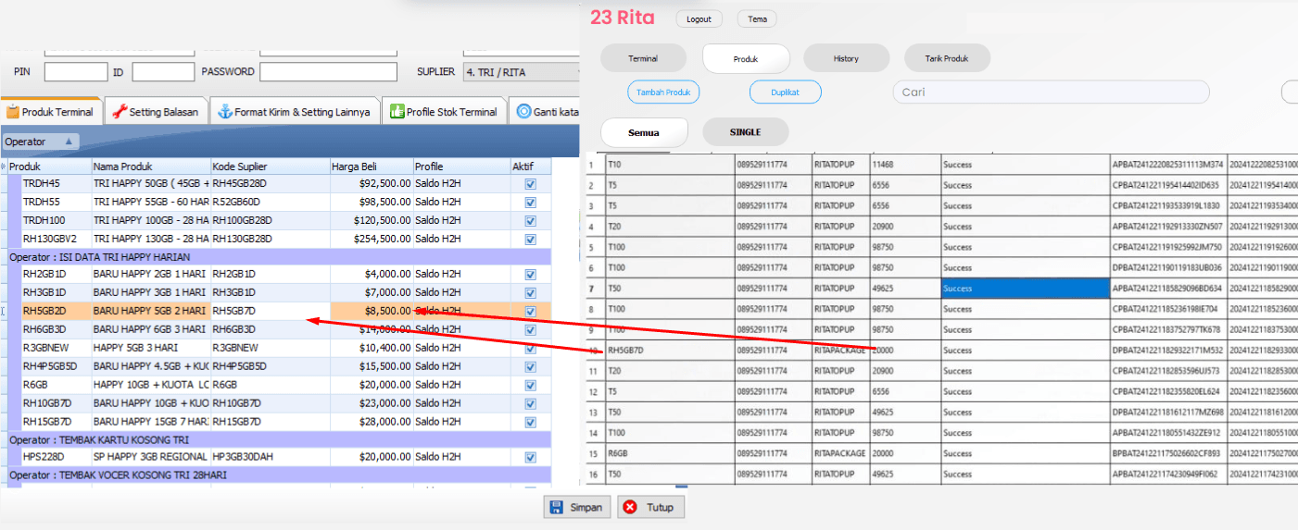Click the Aktif column header
The width and height of the screenshot is (1298, 530).
click(530, 166)
